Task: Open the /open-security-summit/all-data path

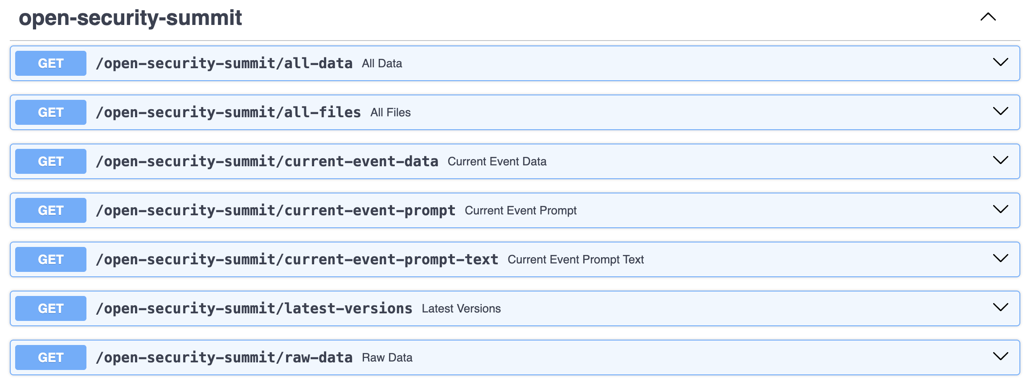Action: (224, 63)
